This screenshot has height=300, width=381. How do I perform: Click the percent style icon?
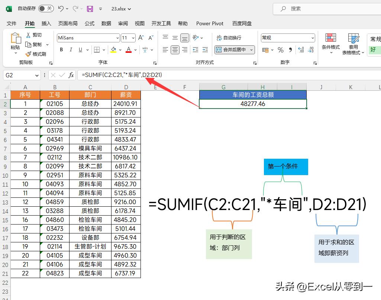(x=281, y=50)
